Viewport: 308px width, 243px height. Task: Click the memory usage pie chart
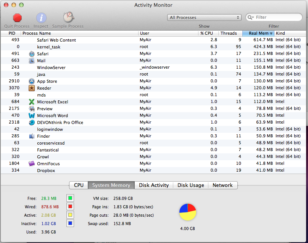(x=188, y=212)
